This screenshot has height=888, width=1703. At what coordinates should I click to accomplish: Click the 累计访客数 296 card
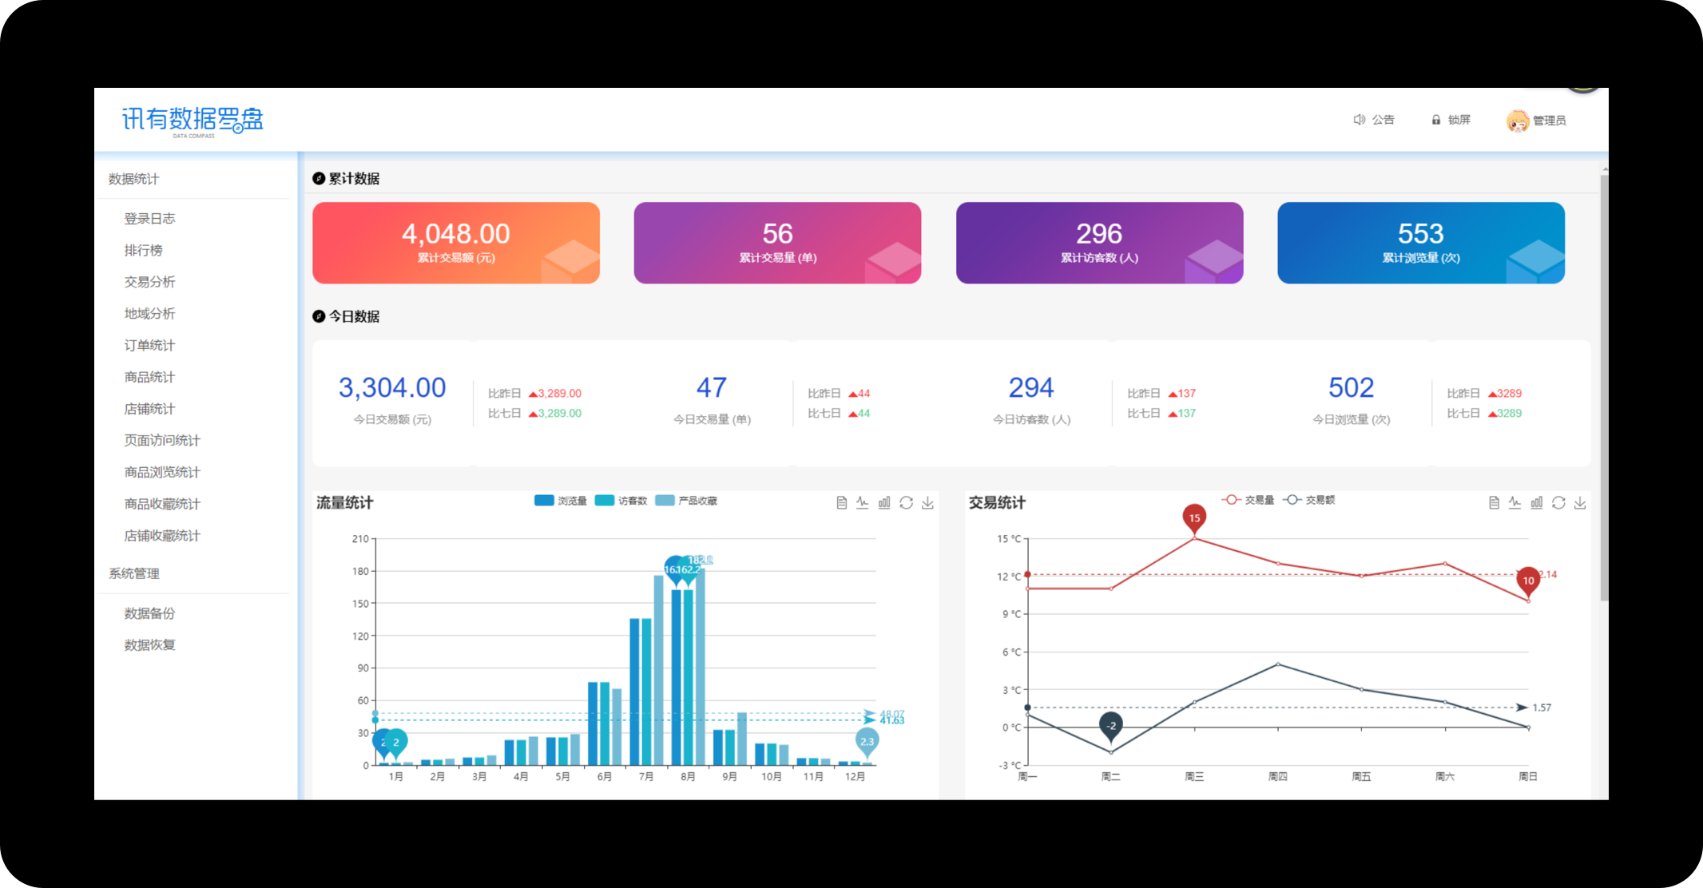pos(1099,243)
